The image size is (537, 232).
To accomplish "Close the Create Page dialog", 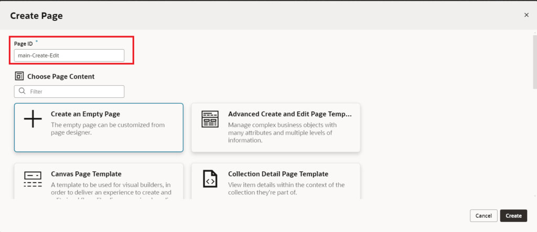I will [526, 15].
